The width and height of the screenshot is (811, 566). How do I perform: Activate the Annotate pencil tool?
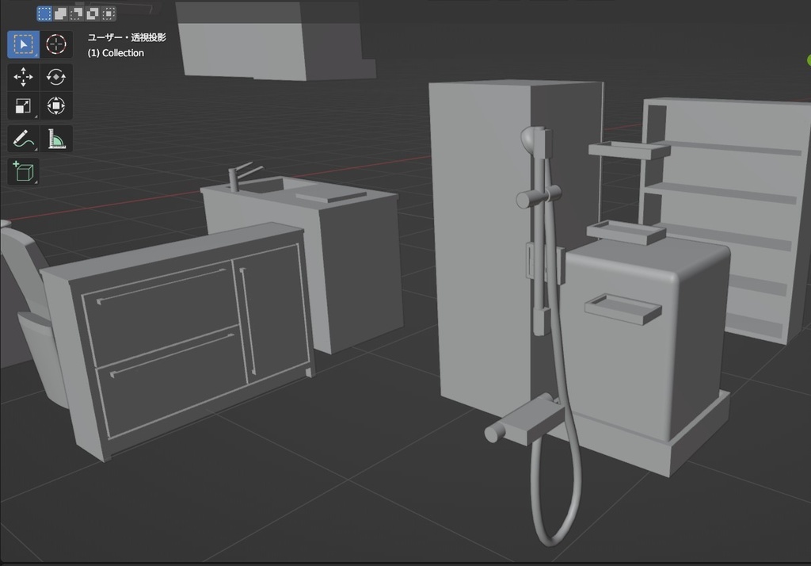(x=23, y=139)
